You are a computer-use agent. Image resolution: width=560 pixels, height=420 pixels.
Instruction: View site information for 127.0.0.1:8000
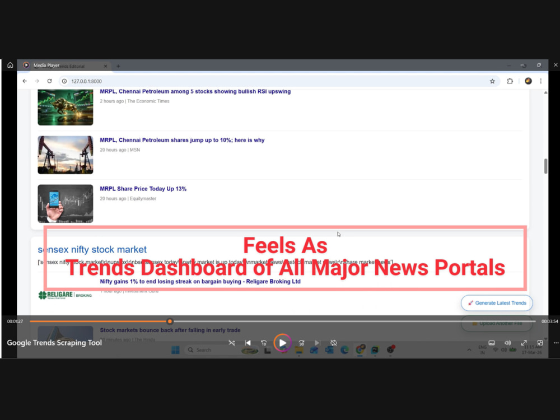tap(64, 81)
